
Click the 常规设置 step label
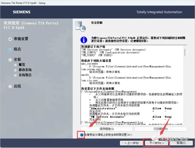pos(21,39)
